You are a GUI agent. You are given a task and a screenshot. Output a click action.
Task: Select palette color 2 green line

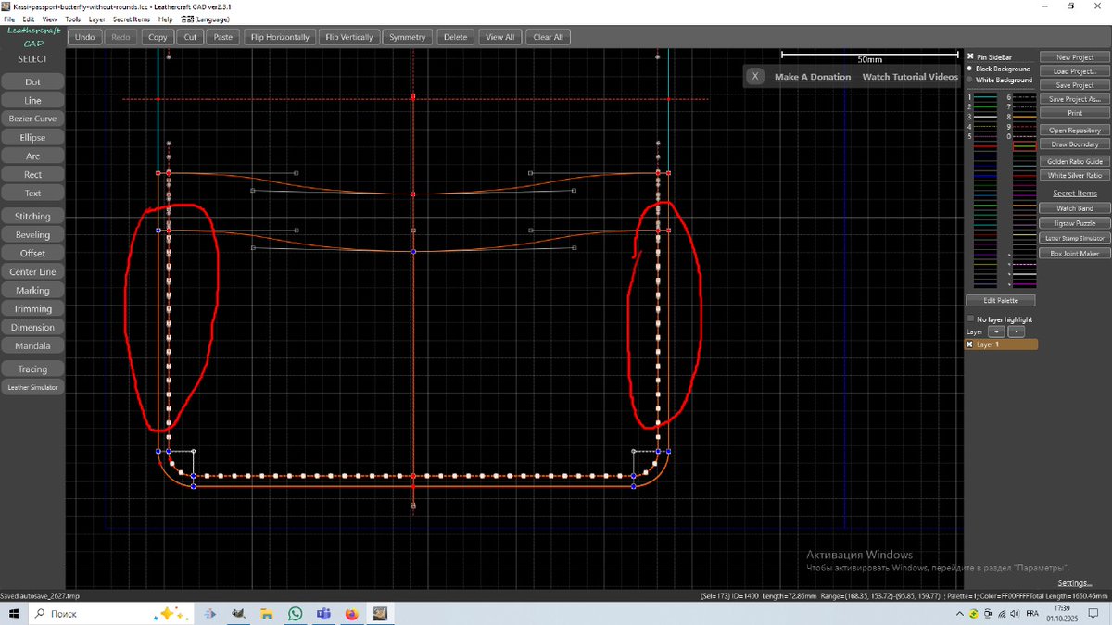(x=985, y=106)
